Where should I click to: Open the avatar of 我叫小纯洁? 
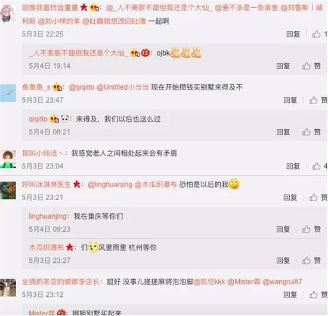(8, 159)
